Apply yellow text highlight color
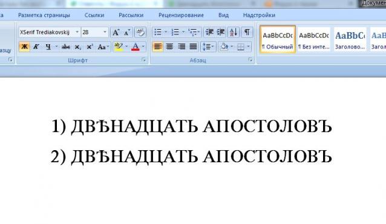 tap(119, 47)
